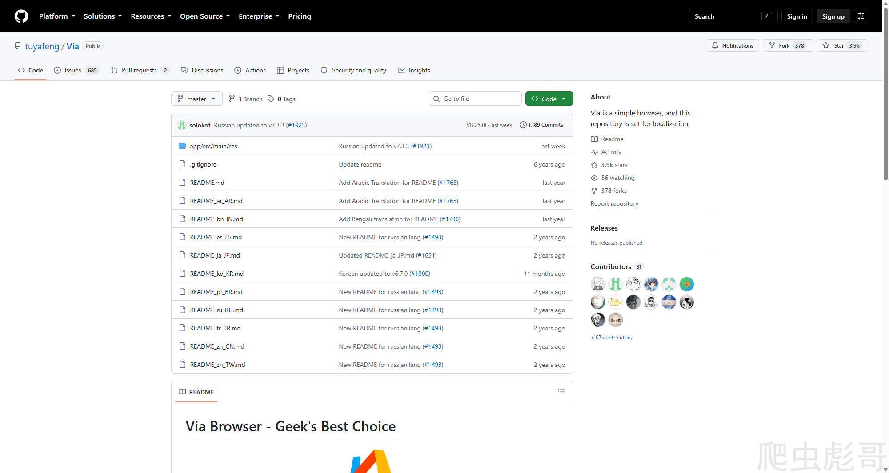Open the 0 Tags link
Screen dimensions: 889x473
(282, 99)
